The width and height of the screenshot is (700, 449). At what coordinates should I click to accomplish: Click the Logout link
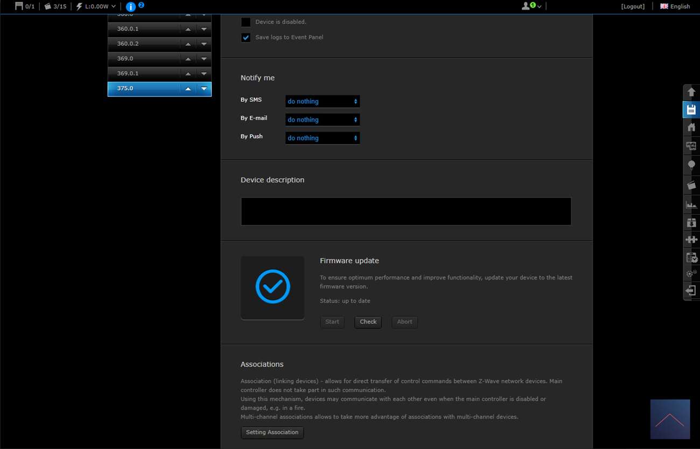click(633, 6)
